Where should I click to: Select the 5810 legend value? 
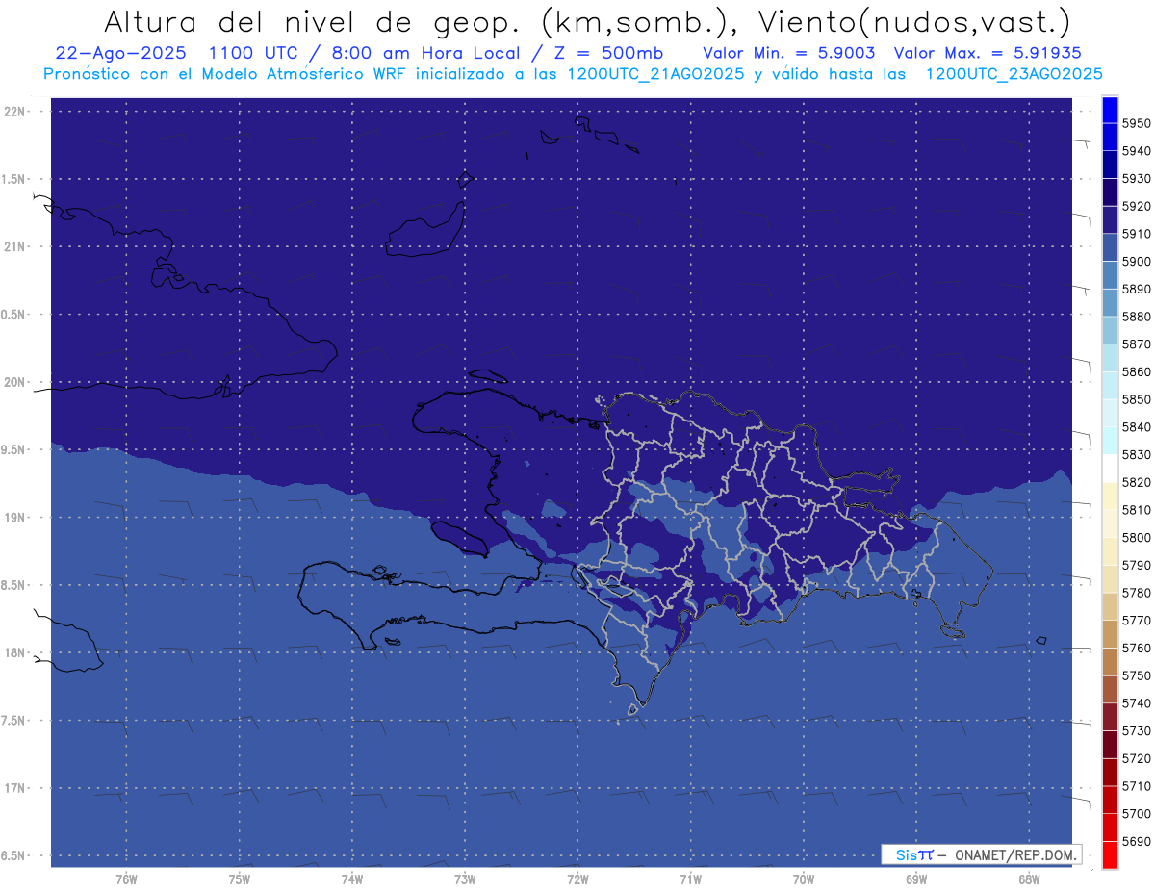[1136, 510]
